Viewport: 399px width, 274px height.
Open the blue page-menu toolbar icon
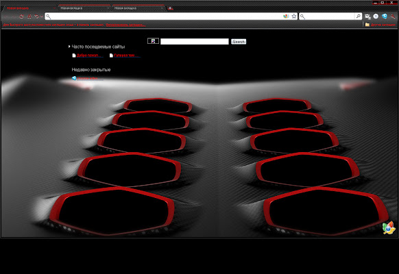pos(385,16)
